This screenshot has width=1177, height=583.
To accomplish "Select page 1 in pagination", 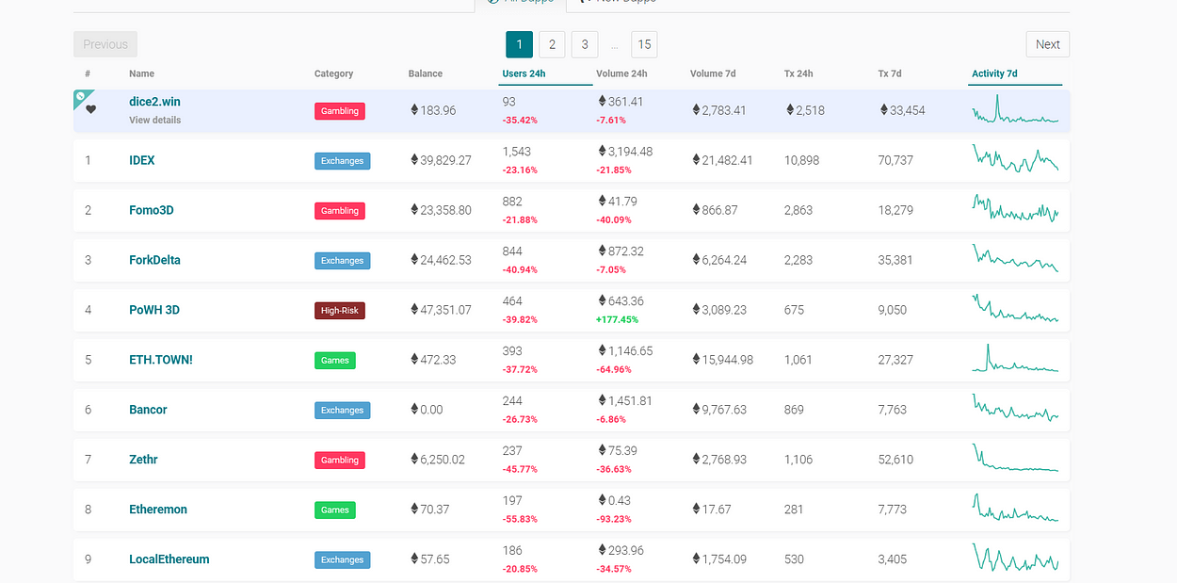I will (520, 44).
